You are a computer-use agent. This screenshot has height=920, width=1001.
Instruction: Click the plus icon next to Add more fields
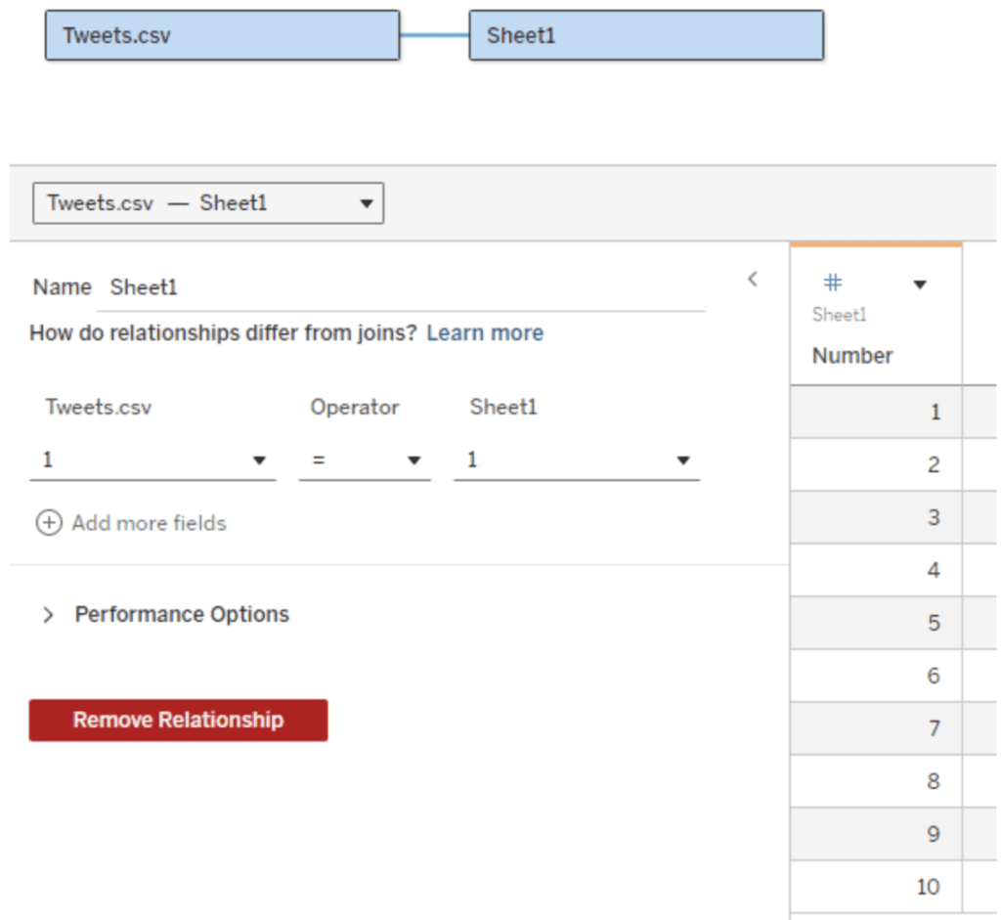pos(49,523)
